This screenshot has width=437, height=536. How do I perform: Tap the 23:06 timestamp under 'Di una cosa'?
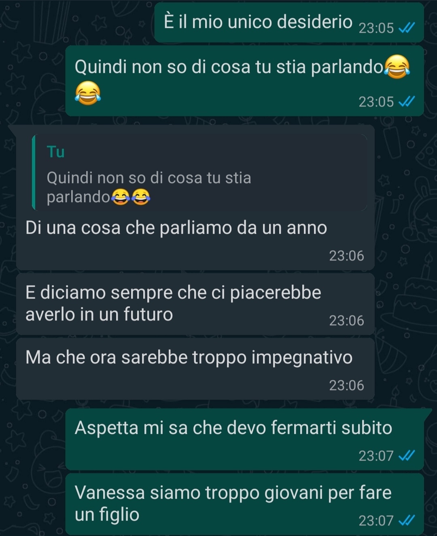pos(346,256)
